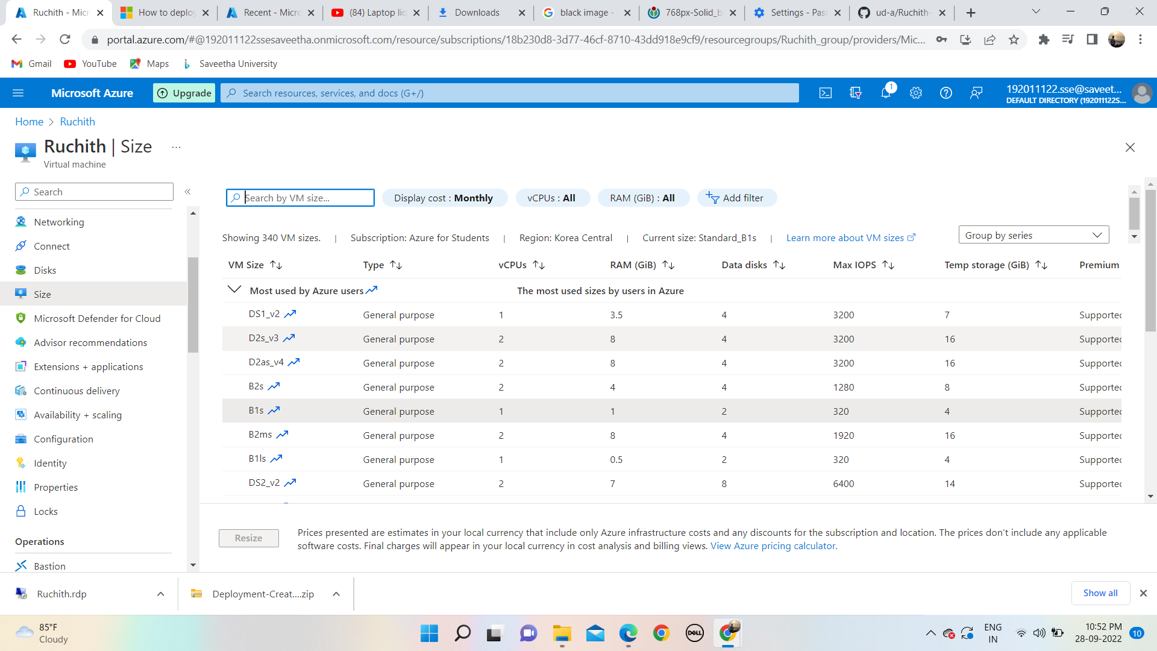This screenshot has height=651, width=1157.
Task: Open portal settings gear
Action: [915, 93]
